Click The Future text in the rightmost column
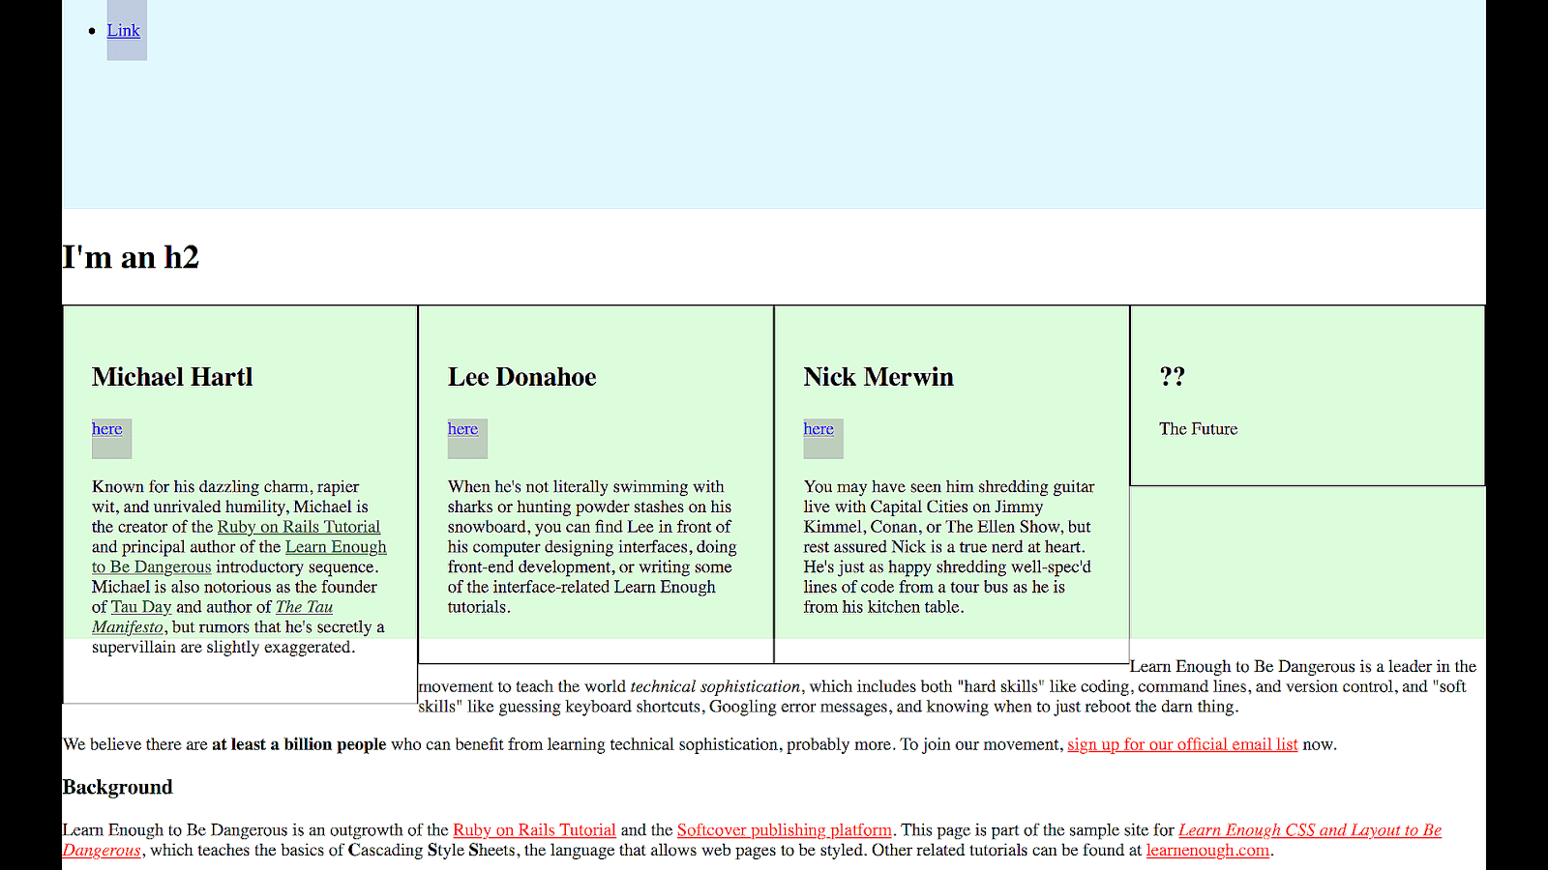Viewport: 1548px width, 870px height. [1198, 428]
